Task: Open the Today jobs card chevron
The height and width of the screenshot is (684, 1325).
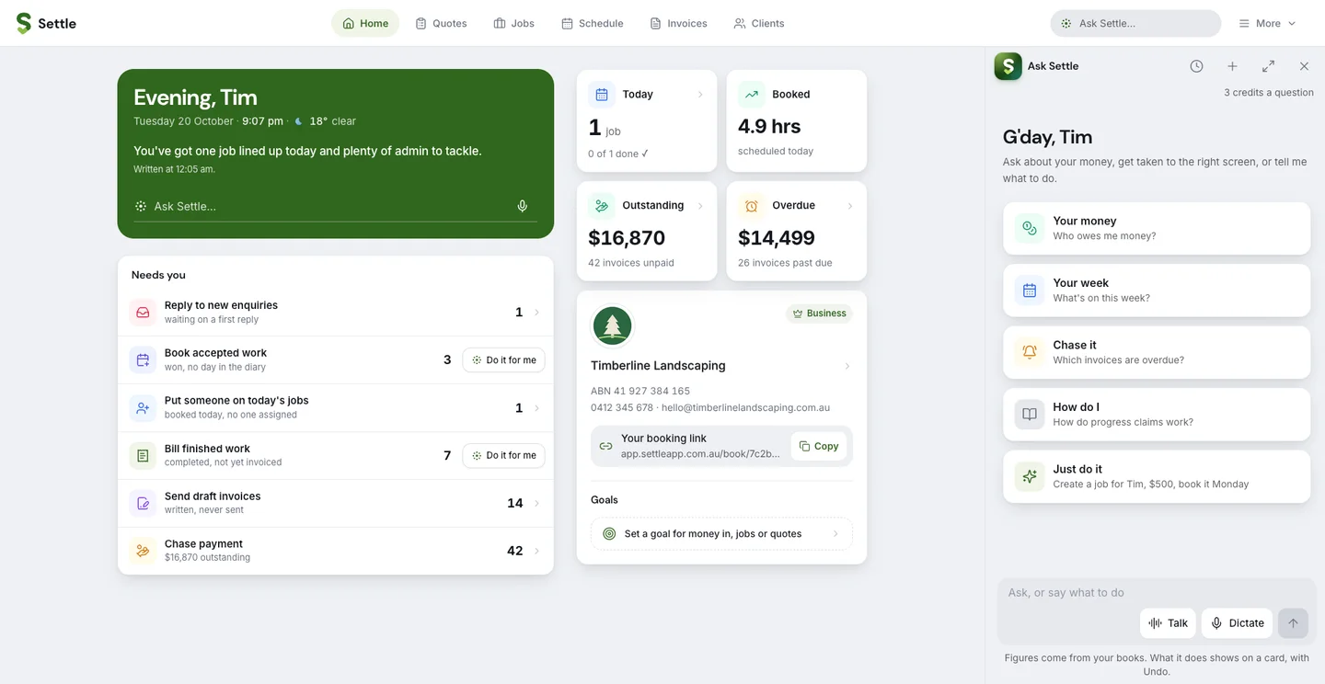Action: [x=700, y=94]
